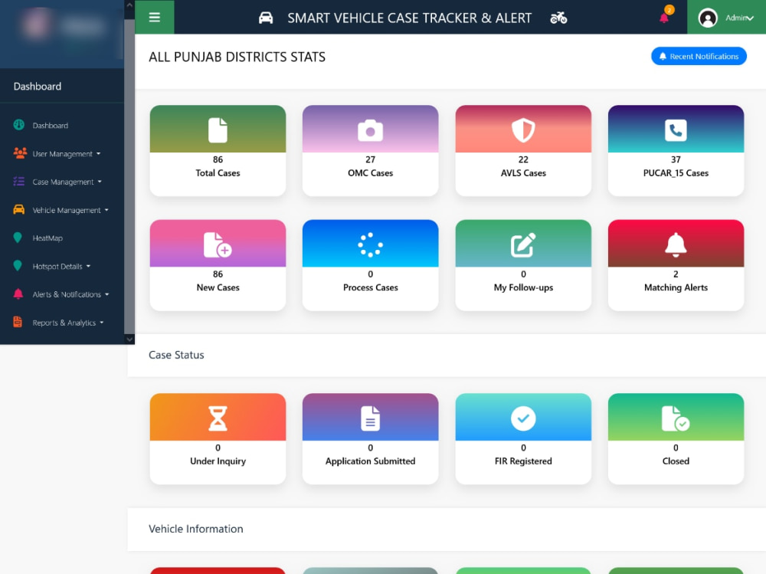The width and height of the screenshot is (766, 574).
Task: Click the Admin profile avatar
Action: click(x=707, y=18)
